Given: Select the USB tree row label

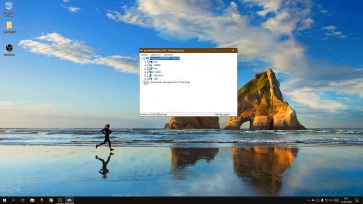Looking at the screenshot, I should pyautogui.click(x=155, y=79).
